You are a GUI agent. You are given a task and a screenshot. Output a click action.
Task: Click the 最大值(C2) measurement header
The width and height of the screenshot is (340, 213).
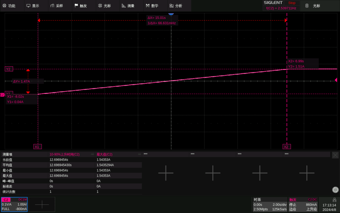pos(105,154)
